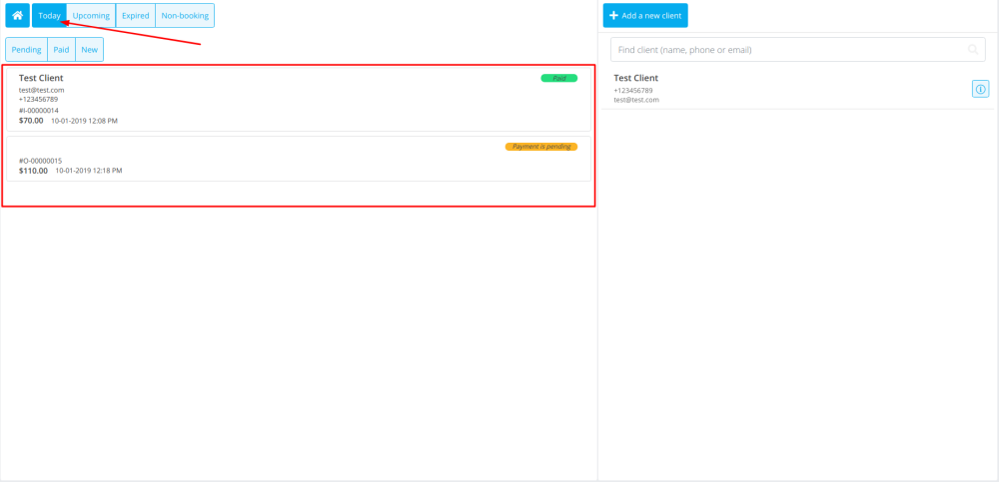Open invoice #I-00000014
The width and height of the screenshot is (999, 482).
pos(39,111)
